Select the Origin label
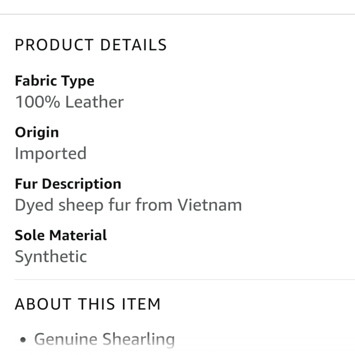 coord(37,132)
